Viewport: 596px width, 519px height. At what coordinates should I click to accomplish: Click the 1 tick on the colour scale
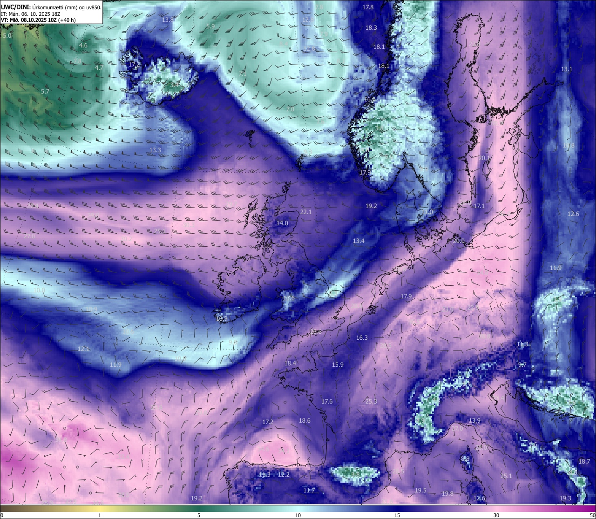click(x=100, y=515)
